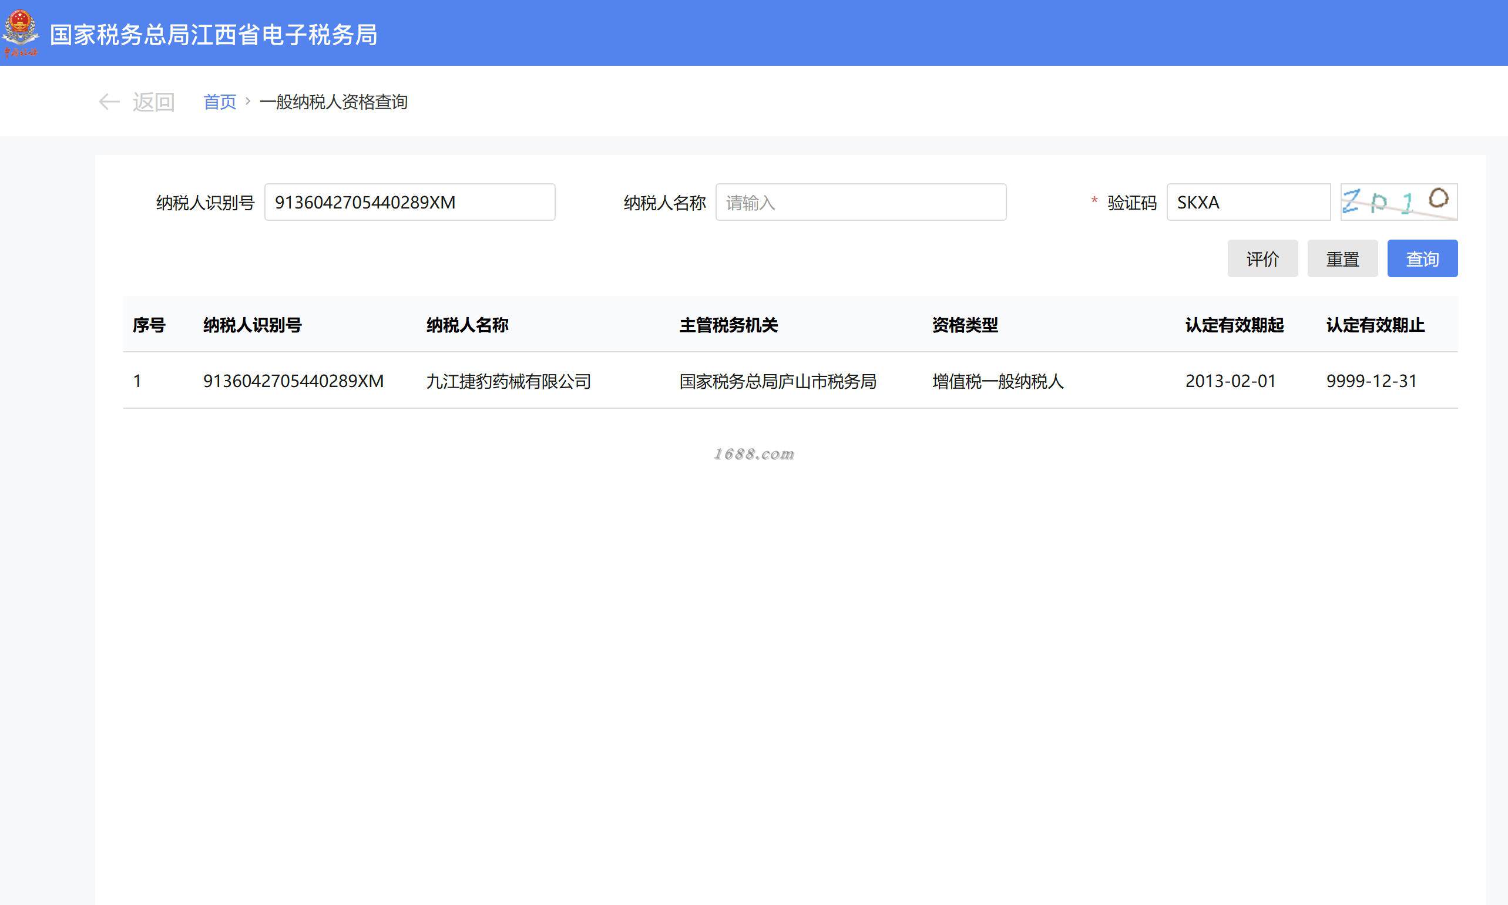The width and height of the screenshot is (1508, 905).
Task: Click 一般纳税人资格查询 breadcrumb item
Action: click(x=333, y=102)
